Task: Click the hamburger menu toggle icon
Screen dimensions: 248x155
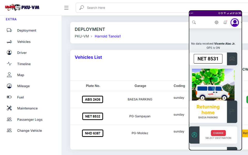Action: pyautogui.click(x=66, y=8)
